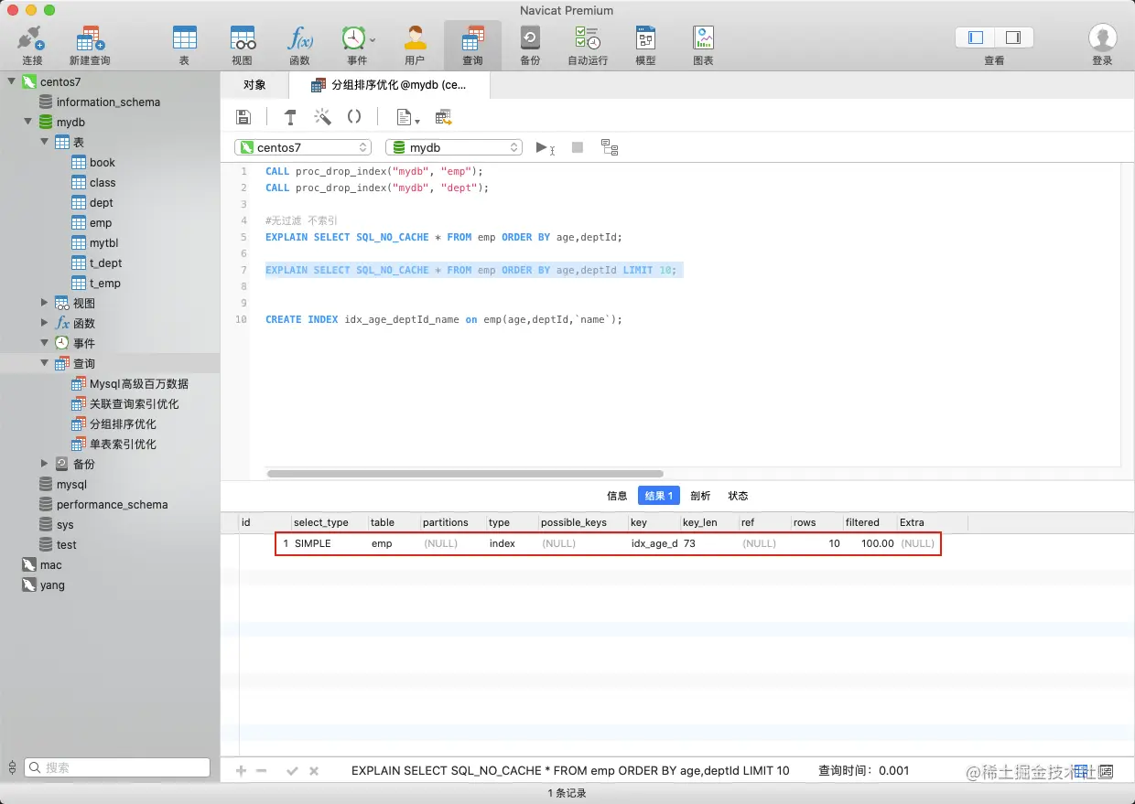Save the query with the disk icon
The image size is (1135, 804).
tap(243, 117)
